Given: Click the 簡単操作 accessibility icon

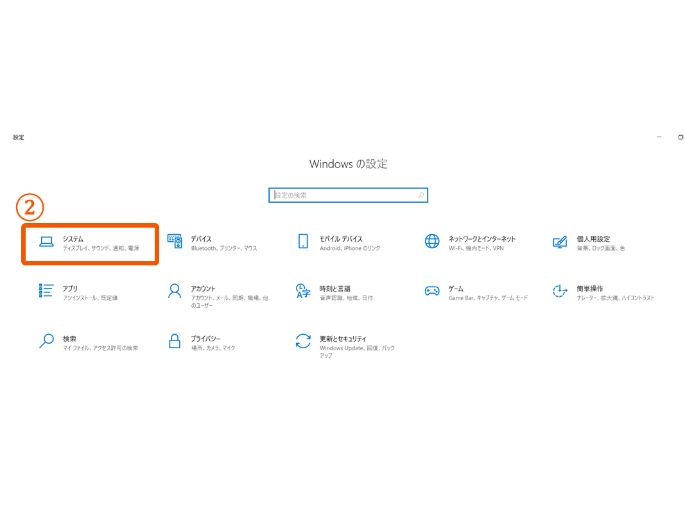Looking at the screenshot, I should point(560,291).
